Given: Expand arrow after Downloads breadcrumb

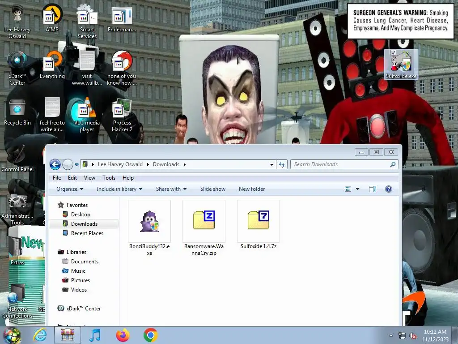Looking at the screenshot, I should click(x=185, y=164).
